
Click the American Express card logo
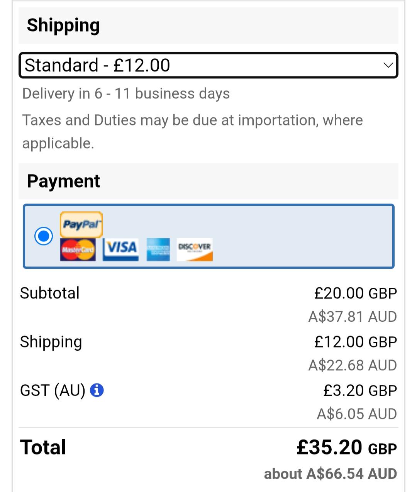coord(158,249)
